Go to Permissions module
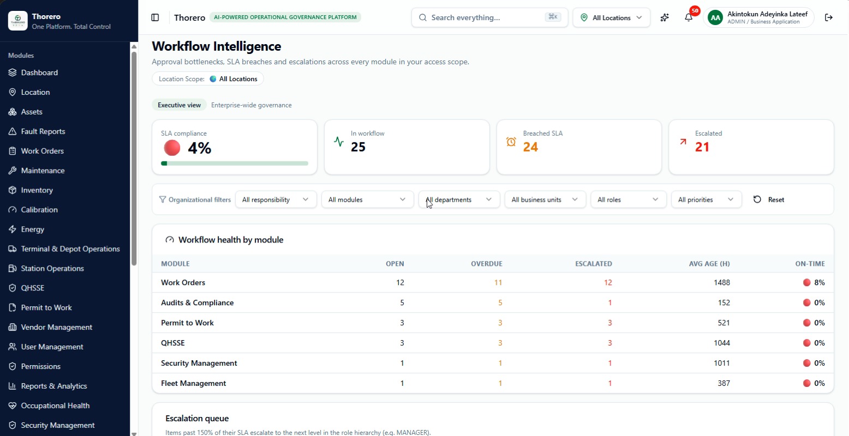 click(x=41, y=366)
